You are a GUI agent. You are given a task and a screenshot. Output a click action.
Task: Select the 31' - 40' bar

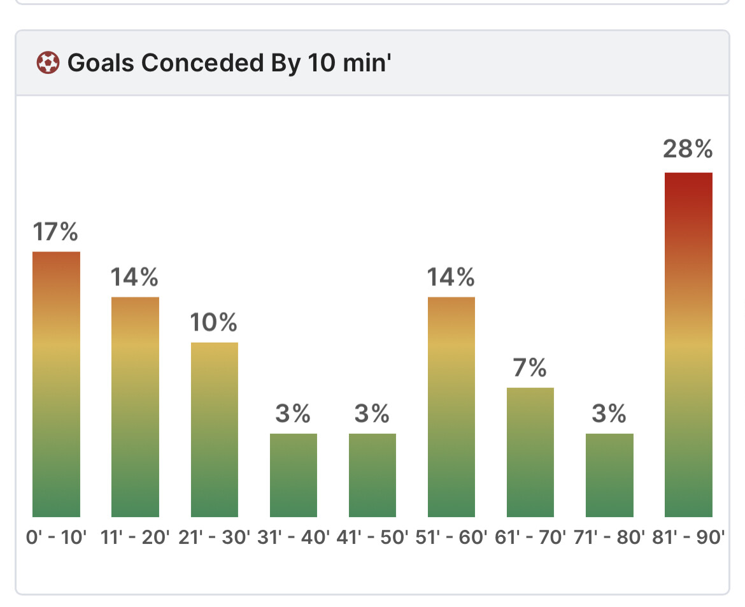[x=293, y=475]
